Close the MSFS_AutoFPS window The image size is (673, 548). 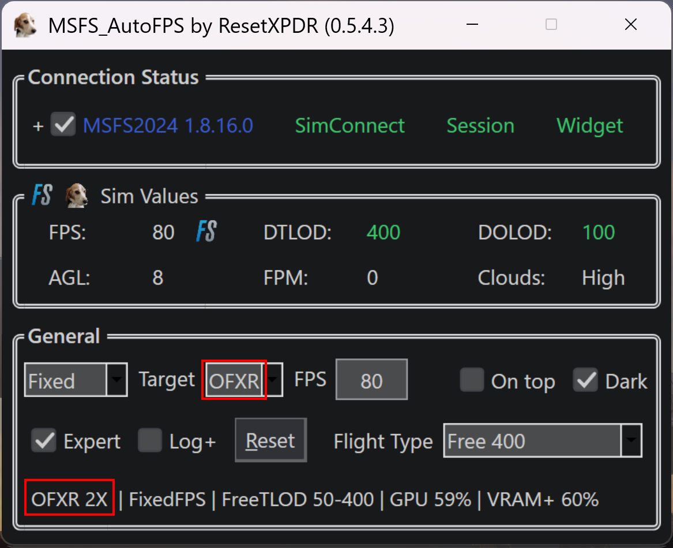click(x=631, y=24)
